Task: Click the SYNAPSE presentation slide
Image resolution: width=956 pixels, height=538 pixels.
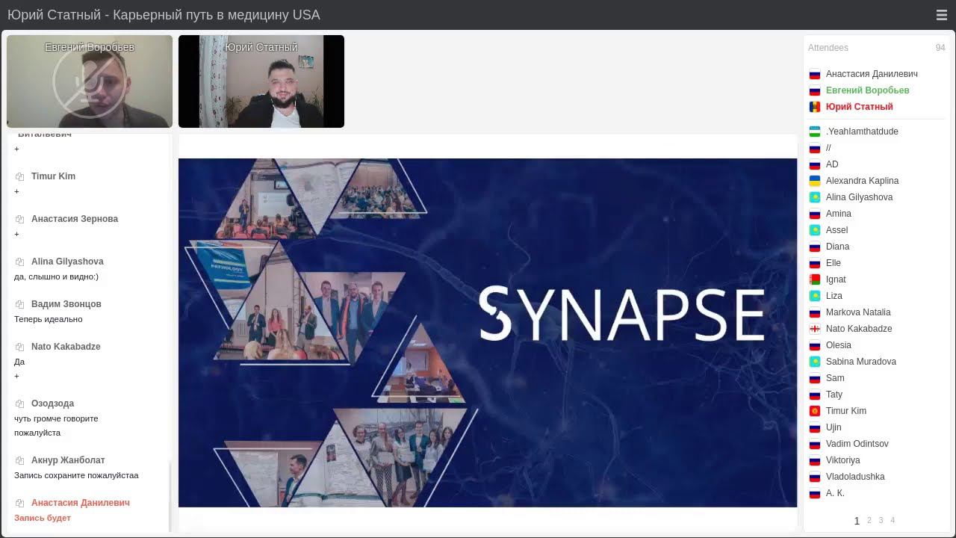Action: pos(488,333)
